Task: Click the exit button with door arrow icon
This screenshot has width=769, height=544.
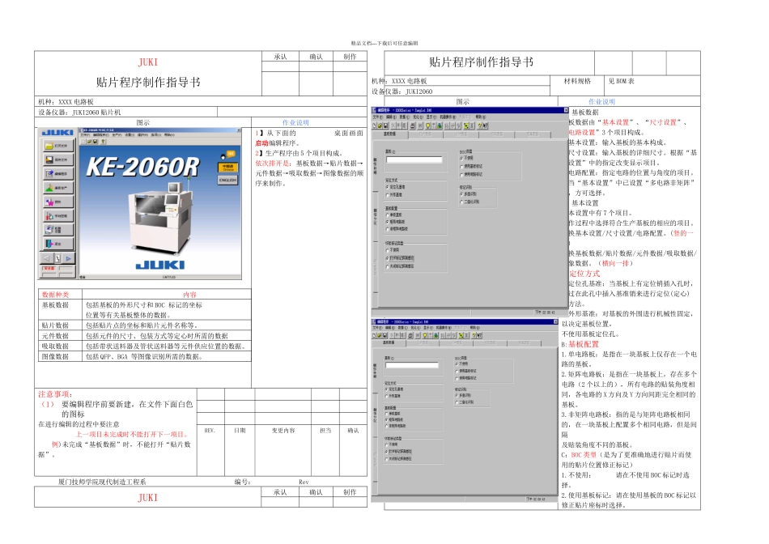Action: [x=58, y=244]
